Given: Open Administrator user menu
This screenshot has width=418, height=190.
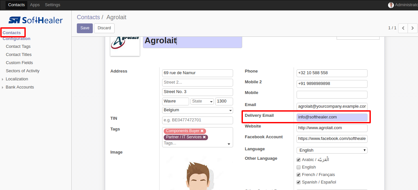Looking at the screenshot, I should [x=403, y=5].
